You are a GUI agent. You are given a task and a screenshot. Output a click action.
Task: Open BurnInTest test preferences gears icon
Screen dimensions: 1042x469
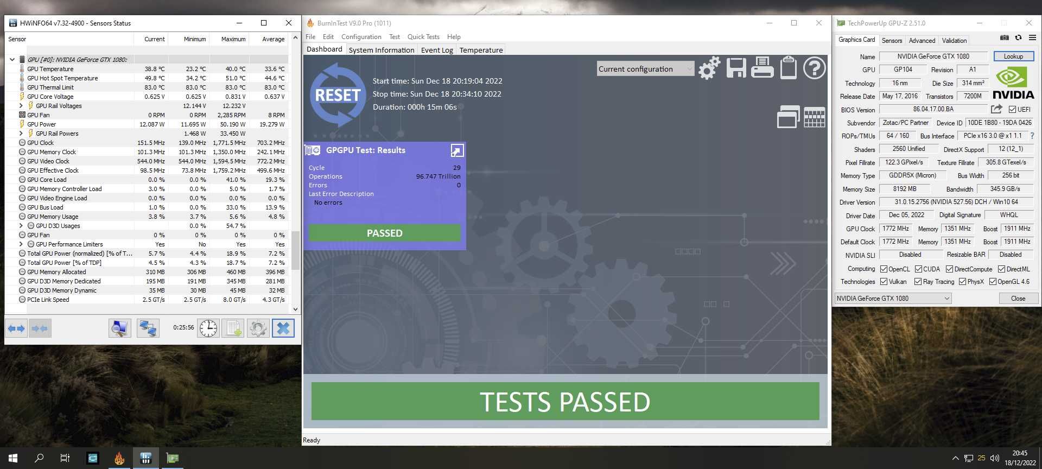(709, 68)
